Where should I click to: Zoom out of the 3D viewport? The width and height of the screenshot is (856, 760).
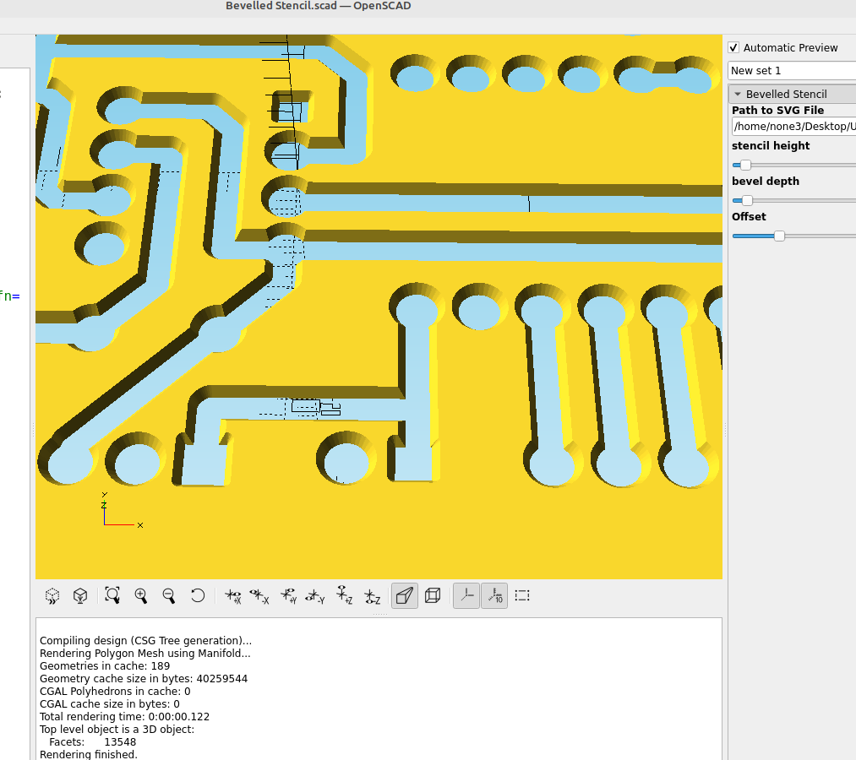coord(169,595)
